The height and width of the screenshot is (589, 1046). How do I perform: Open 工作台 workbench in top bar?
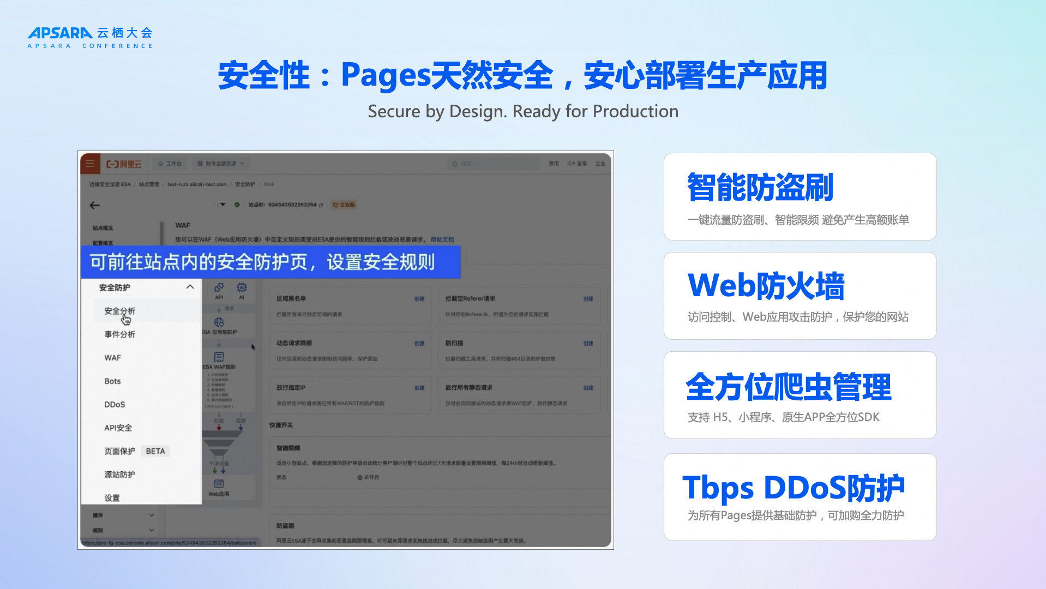[x=170, y=164]
